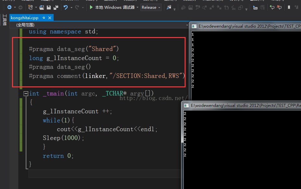The width and height of the screenshot is (301, 189).
Task: Click the 'return 0;' statement
Action: tap(58, 156)
